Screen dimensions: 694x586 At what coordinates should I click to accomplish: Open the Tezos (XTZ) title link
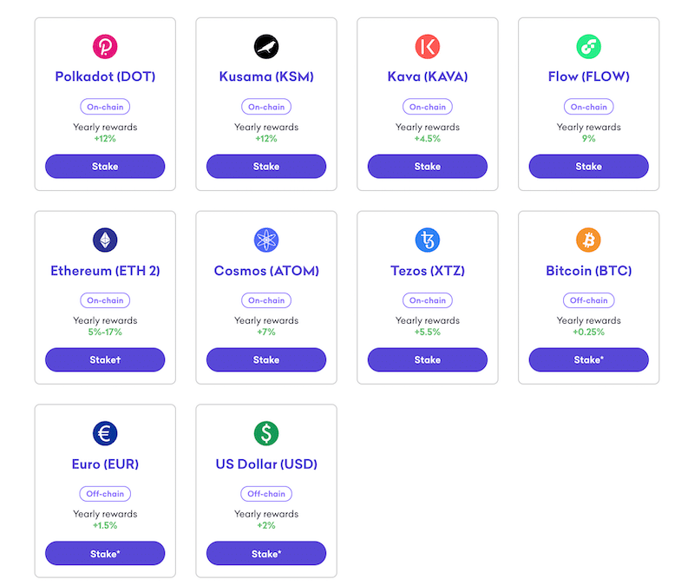(x=428, y=271)
